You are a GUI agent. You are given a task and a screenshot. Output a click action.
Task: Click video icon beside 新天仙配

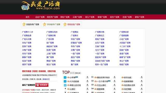(x=123, y=78)
